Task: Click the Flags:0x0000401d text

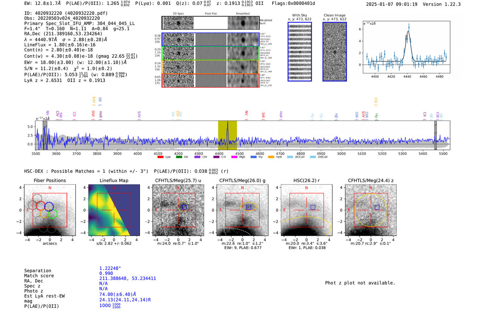Action: pos(293,3)
